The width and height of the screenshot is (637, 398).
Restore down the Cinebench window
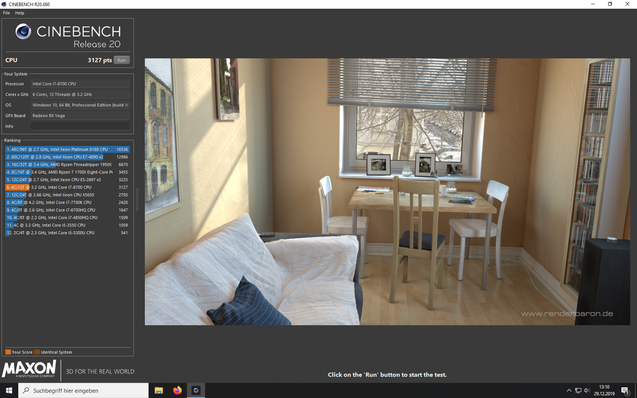[x=610, y=4]
